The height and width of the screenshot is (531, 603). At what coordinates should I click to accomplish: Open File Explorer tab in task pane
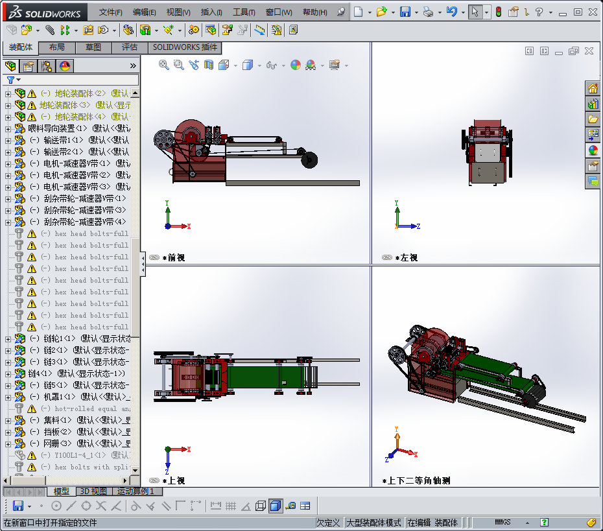(593, 119)
